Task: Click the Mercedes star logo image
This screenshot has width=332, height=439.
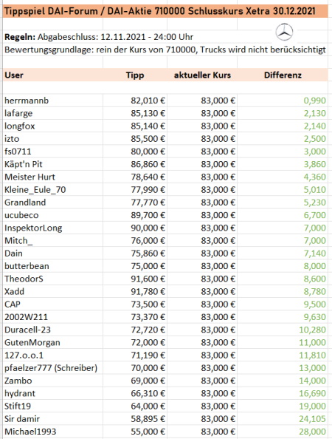Action: click(x=284, y=32)
